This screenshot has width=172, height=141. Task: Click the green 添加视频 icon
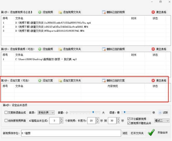tap(40, 12)
